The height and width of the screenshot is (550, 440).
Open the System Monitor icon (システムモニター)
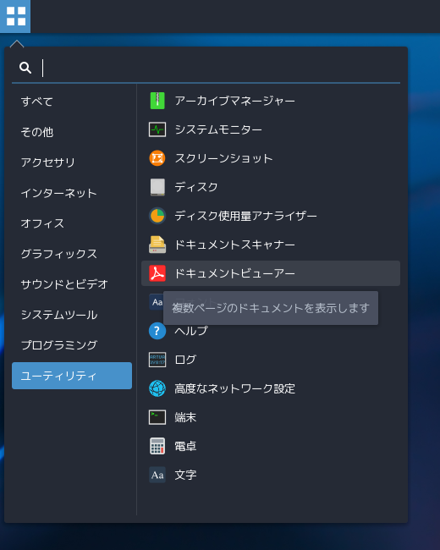tap(157, 129)
